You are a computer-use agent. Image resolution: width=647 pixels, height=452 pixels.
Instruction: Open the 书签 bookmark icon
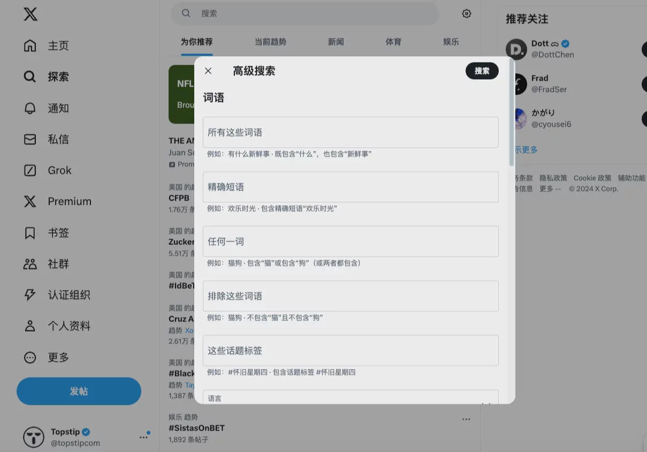coord(30,233)
